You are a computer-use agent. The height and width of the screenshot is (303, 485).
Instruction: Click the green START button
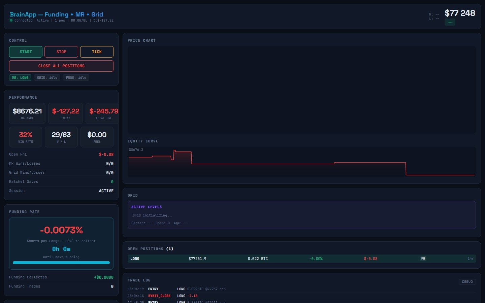click(x=26, y=52)
